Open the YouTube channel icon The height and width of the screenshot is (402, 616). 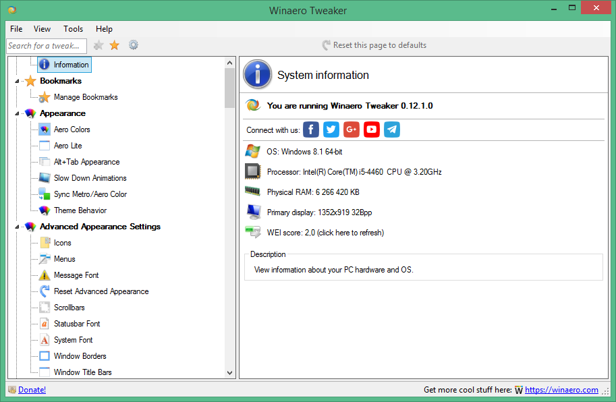click(x=372, y=130)
